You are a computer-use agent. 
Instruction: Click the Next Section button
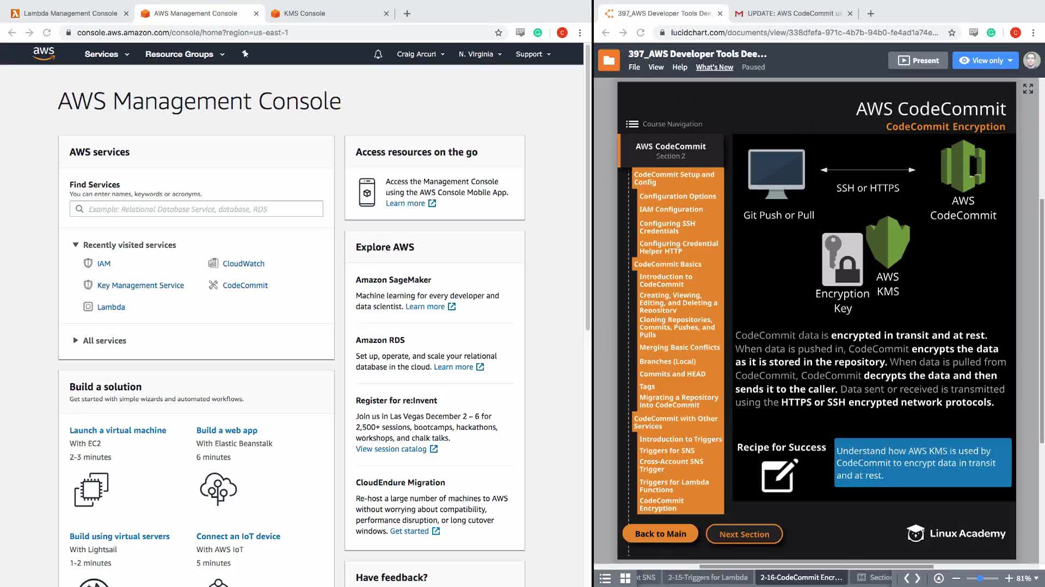(744, 534)
